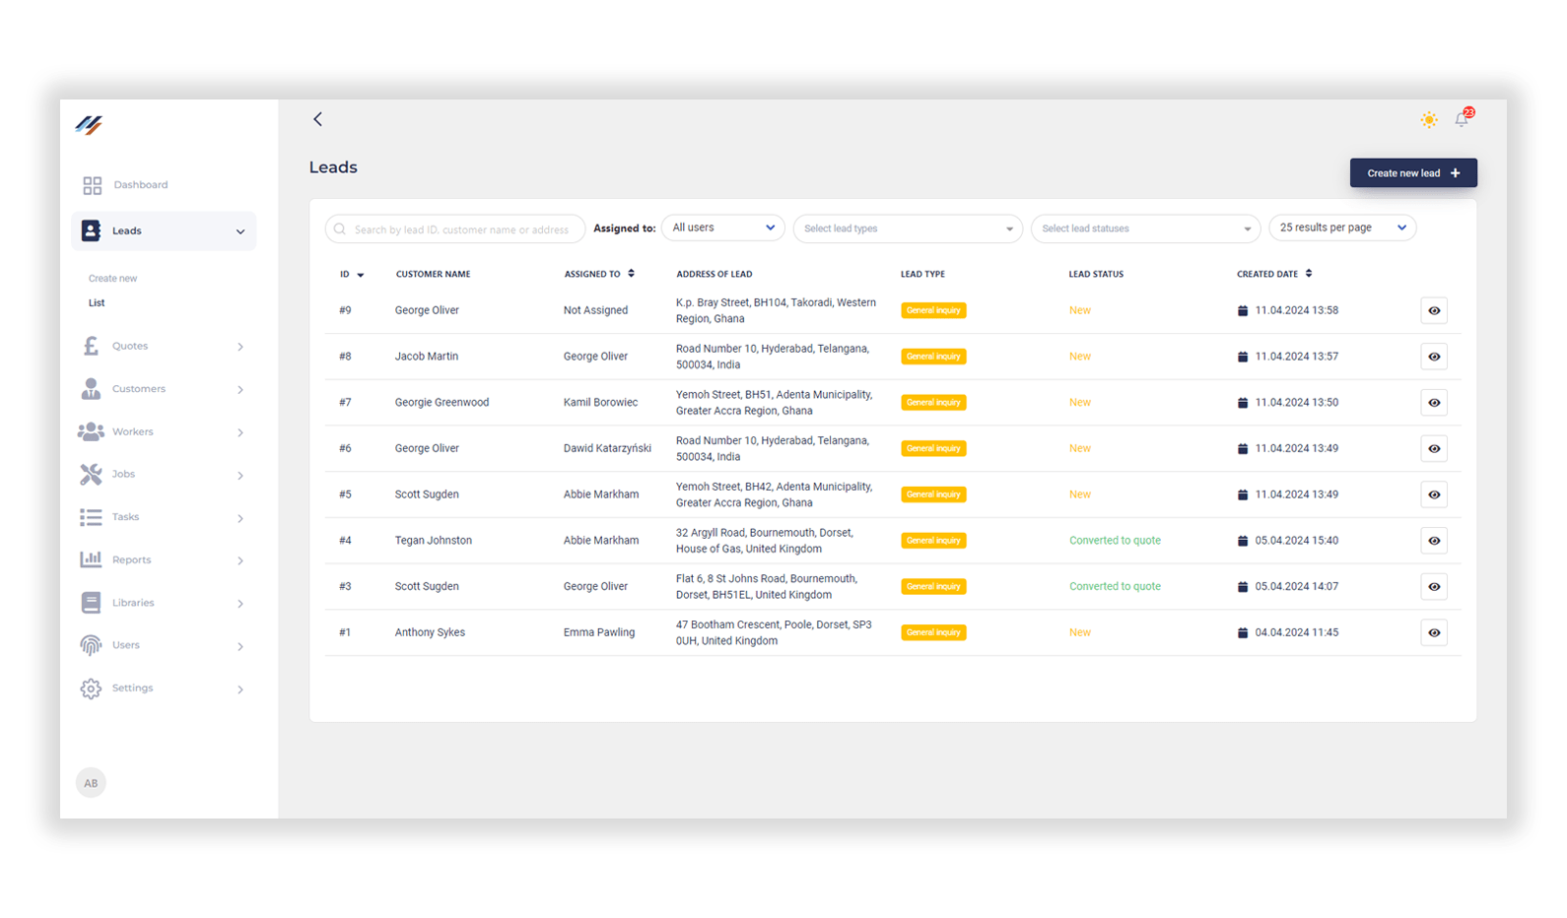Click the Create new lead button
Screen dimensions: 1567x918
click(1412, 173)
